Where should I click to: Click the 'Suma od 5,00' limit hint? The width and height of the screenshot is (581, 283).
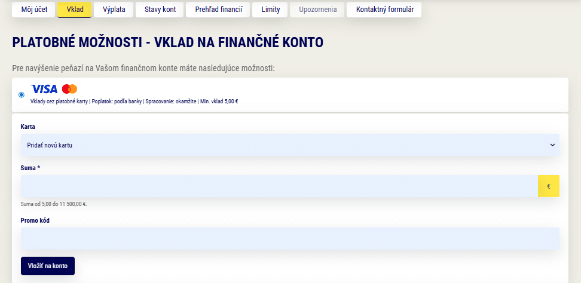(54, 204)
